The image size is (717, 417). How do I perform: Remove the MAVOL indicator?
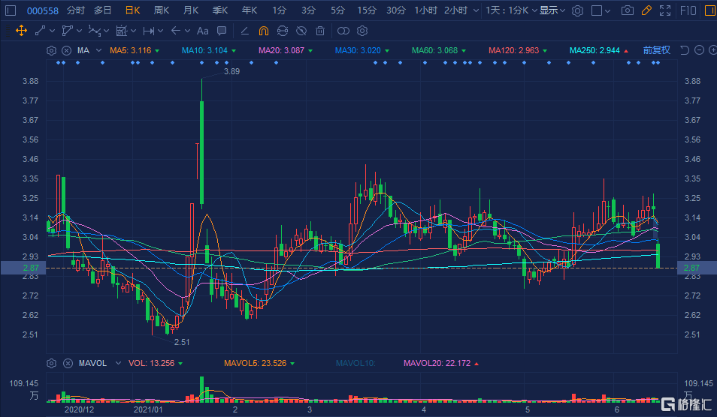coord(68,363)
